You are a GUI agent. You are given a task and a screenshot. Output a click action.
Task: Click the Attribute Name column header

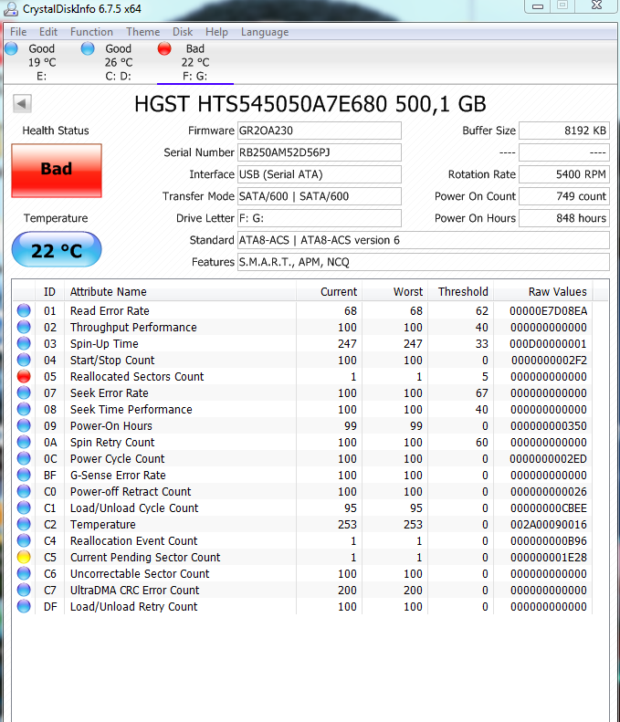point(180,292)
